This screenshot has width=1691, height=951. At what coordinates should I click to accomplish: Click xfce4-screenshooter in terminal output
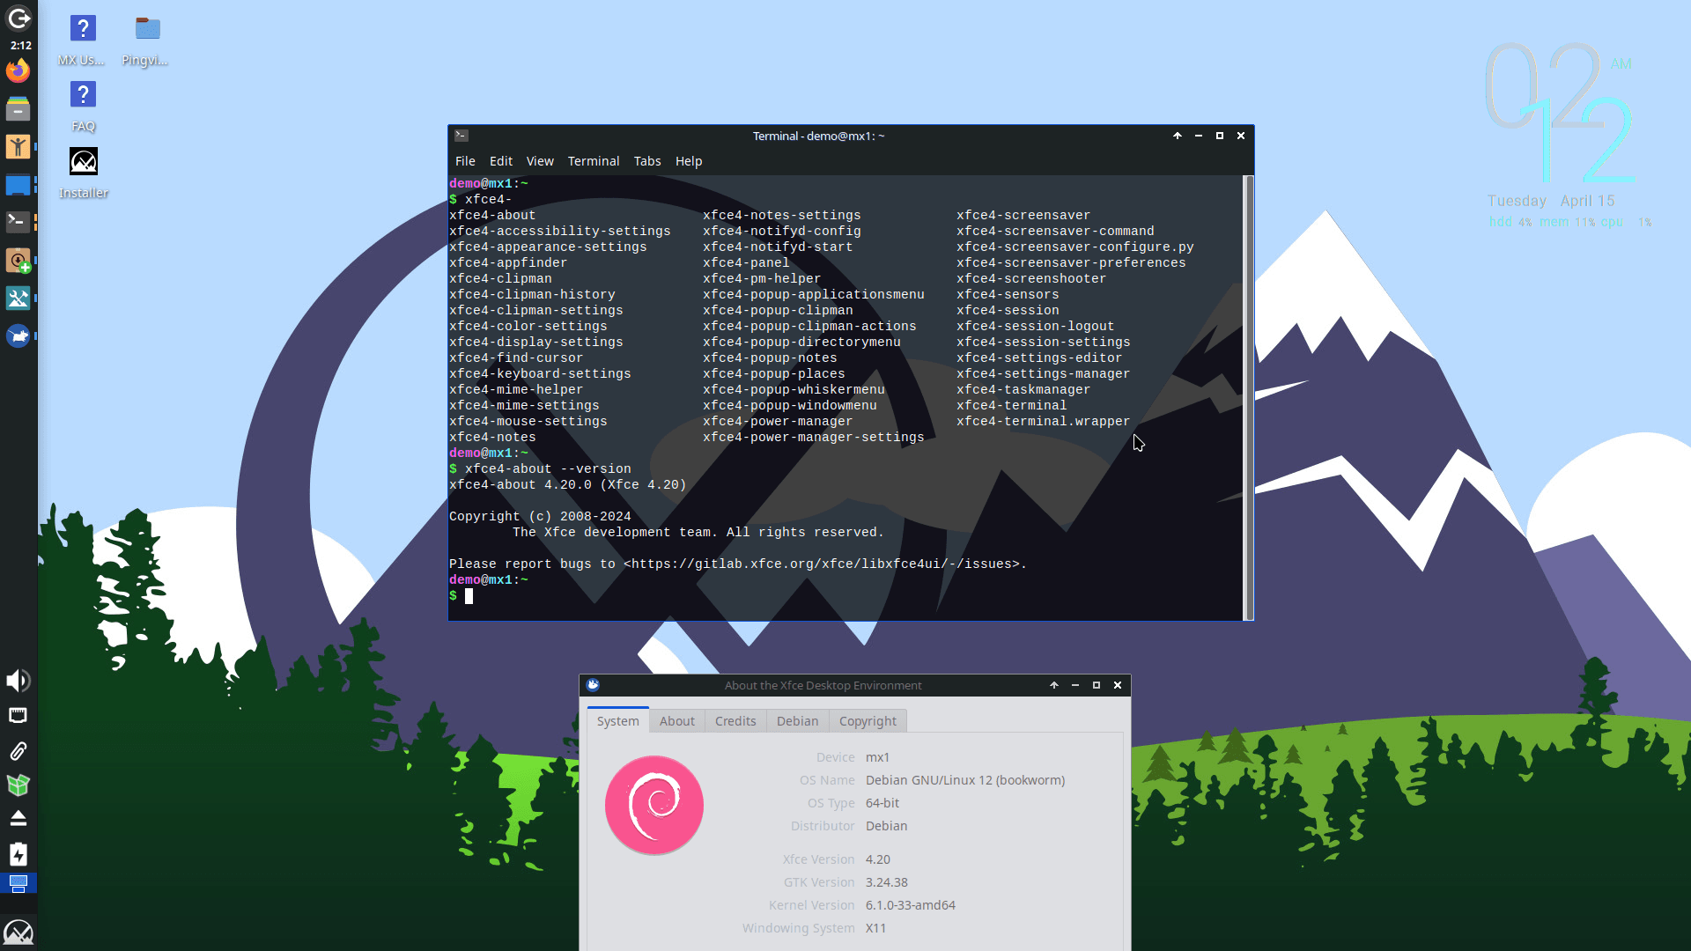tap(1031, 278)
